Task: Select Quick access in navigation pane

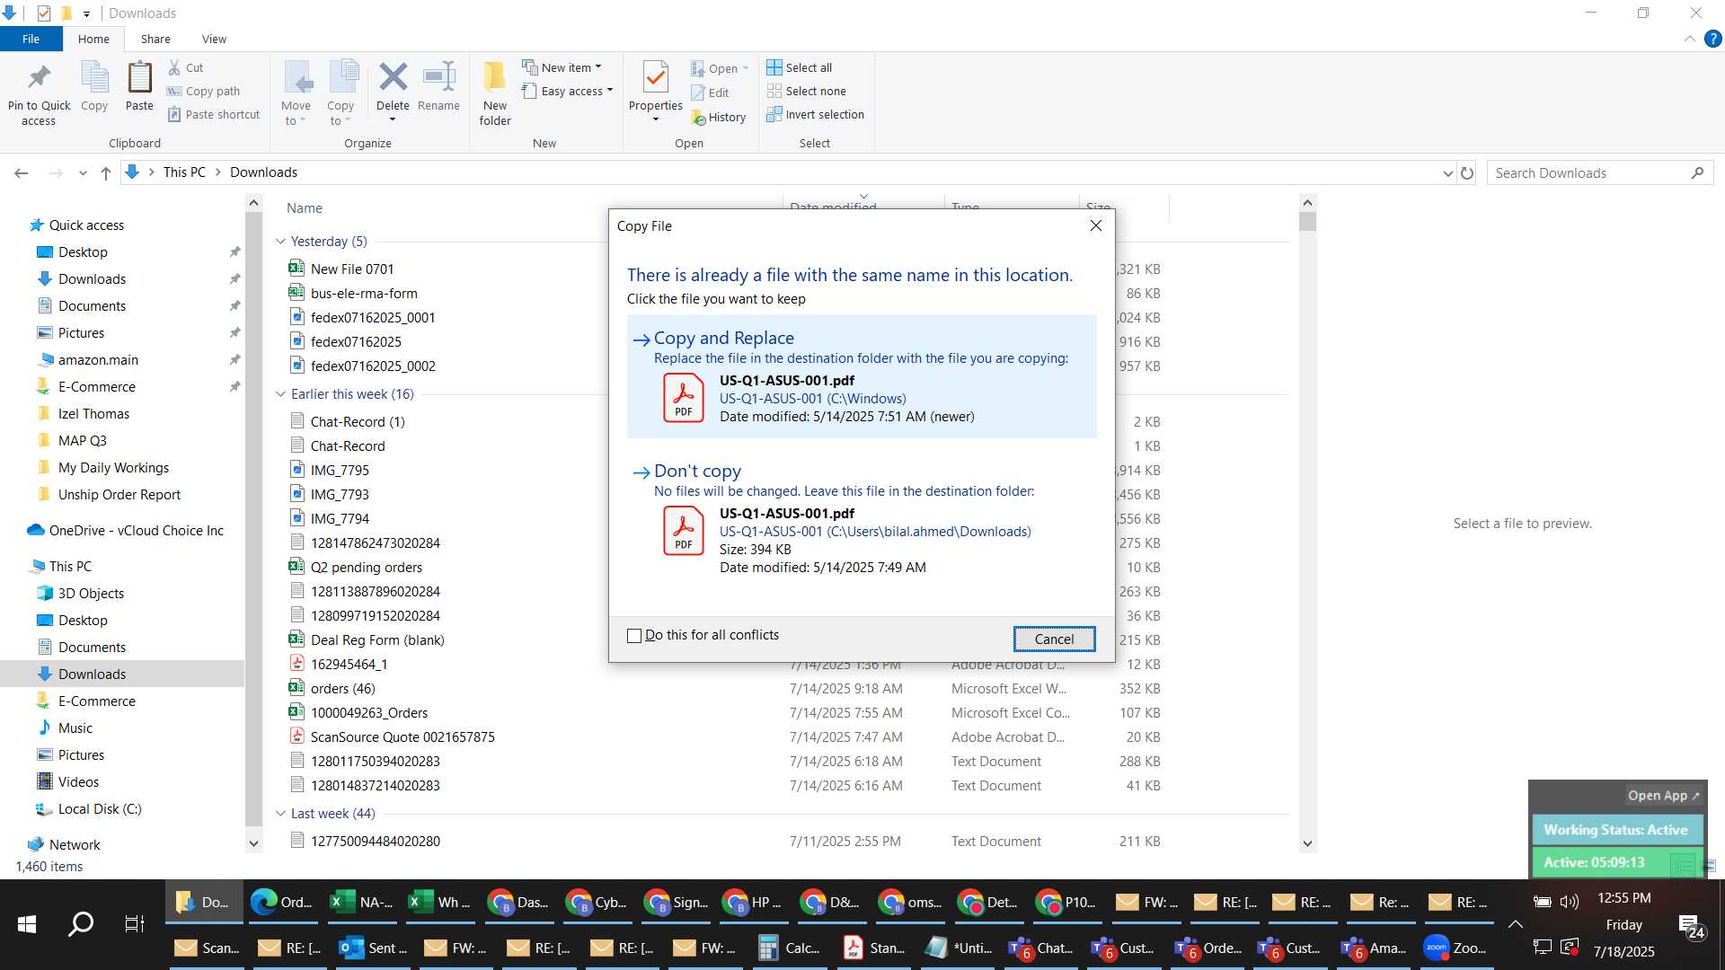Action: (x=86, y=225)
